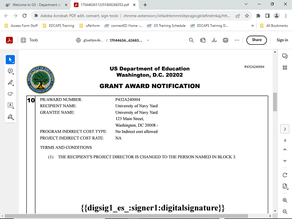Click the horizontal scrollbar thumb at bottom
This screenshot has height=219, width=292.
pos(127,216)
